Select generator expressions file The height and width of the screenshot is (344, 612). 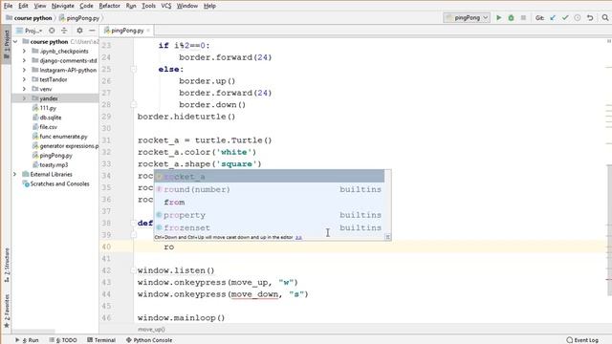point(69,146)
